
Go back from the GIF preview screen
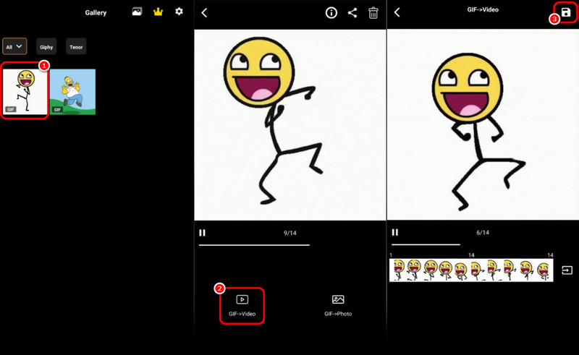[x=205, y=12]
